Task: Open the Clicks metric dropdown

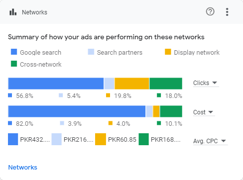Action: (206, 83)
